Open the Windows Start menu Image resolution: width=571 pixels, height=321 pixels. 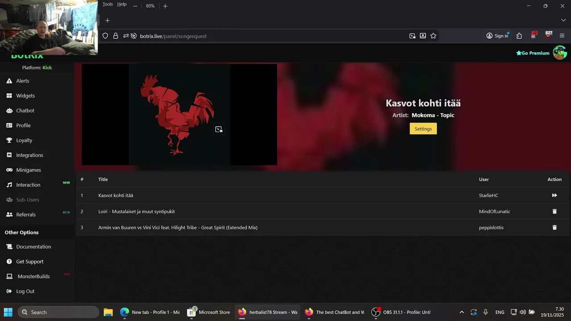(8, 312)
